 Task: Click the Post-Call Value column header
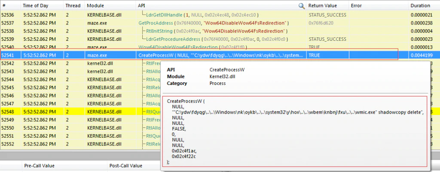pyautogui.click(x=126, y=165)
